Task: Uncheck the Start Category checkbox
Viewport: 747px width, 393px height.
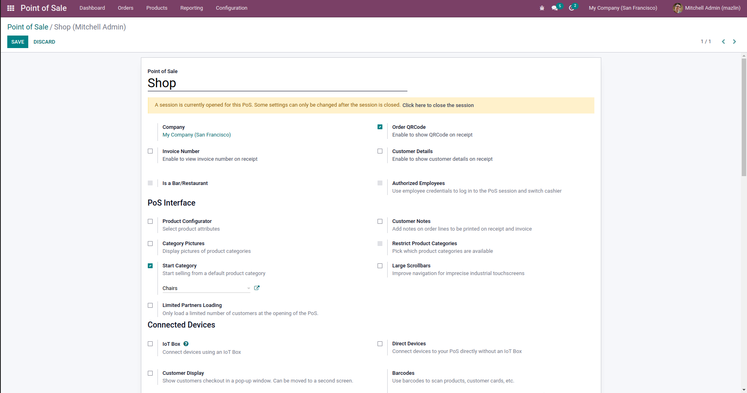Action: click(150, 266)
